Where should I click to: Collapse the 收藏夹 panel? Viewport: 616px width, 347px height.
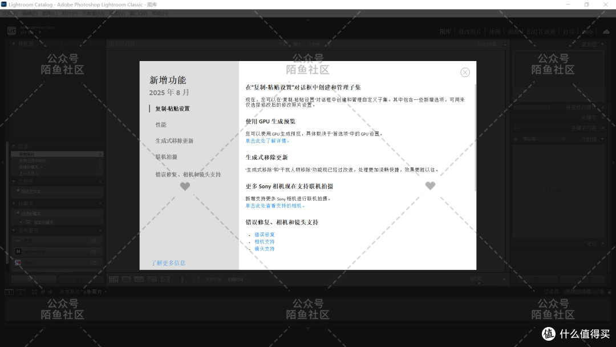point(13,204)
